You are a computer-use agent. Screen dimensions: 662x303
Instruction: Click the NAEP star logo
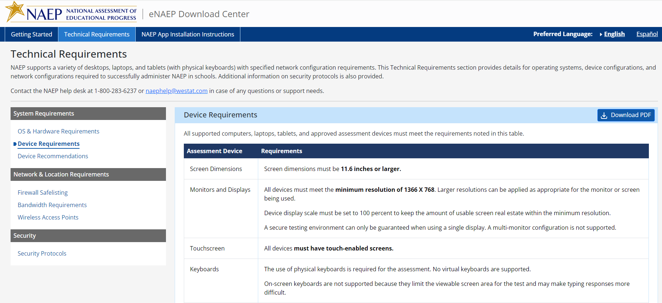click(x=15, y=12)
